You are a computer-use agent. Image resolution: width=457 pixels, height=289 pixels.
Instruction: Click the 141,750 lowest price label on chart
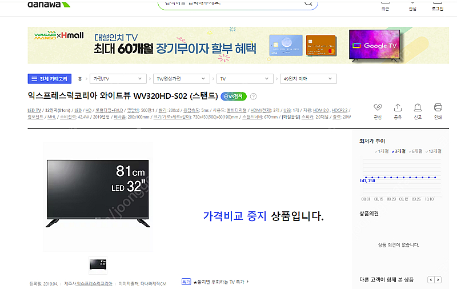click(x=367, y=181)
